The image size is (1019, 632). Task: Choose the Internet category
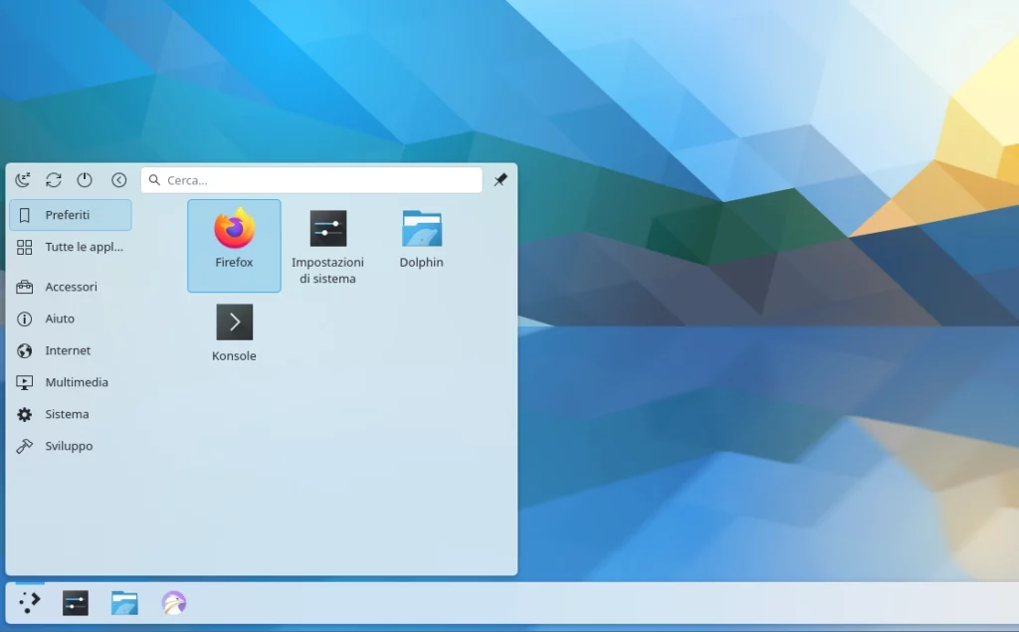click(x=70, y=350)
